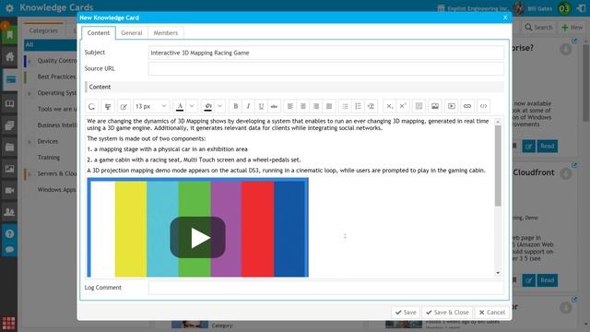Toggle bold formatting
This screenshot has width=590, height=332.
(x=236, y=107)
